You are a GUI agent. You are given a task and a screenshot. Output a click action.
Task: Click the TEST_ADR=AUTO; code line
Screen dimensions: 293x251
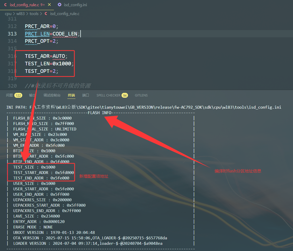(46, 56)
